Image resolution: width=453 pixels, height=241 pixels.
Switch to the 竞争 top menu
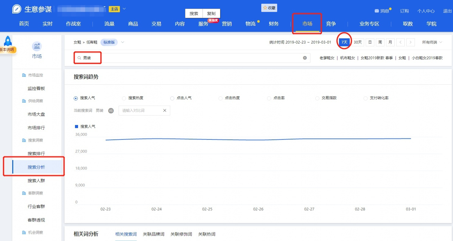(331, 24)
